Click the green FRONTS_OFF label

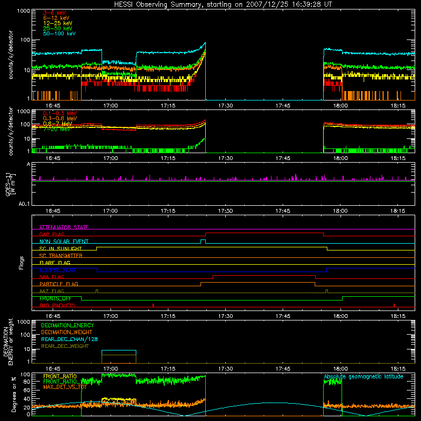[x=55, y=298]
